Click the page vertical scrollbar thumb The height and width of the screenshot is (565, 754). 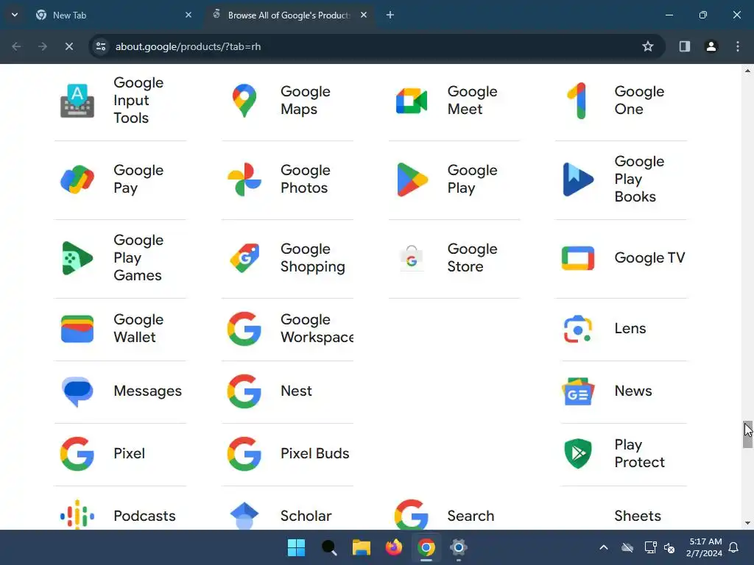(x=747, y=434)
